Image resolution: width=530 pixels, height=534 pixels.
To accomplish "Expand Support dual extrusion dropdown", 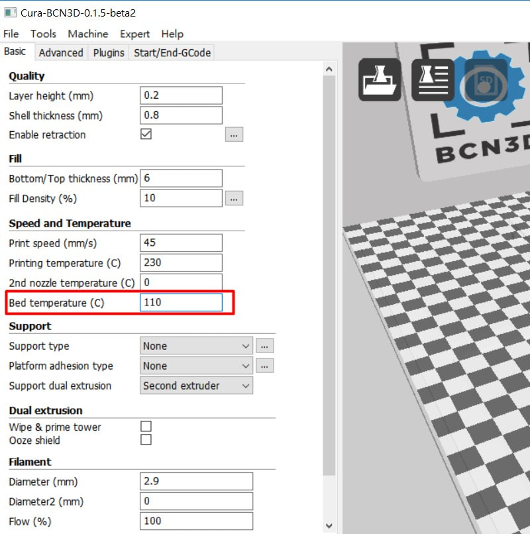I will click(197, 386).
